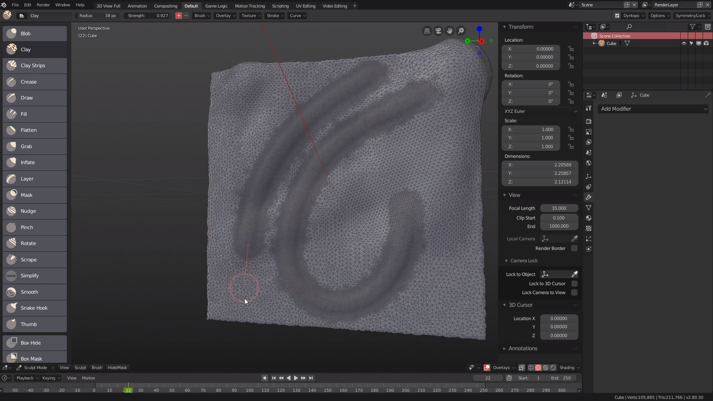Screen dimensions: 713x401
Task: Click the brush Strength slider
Action: pos(147,16)
